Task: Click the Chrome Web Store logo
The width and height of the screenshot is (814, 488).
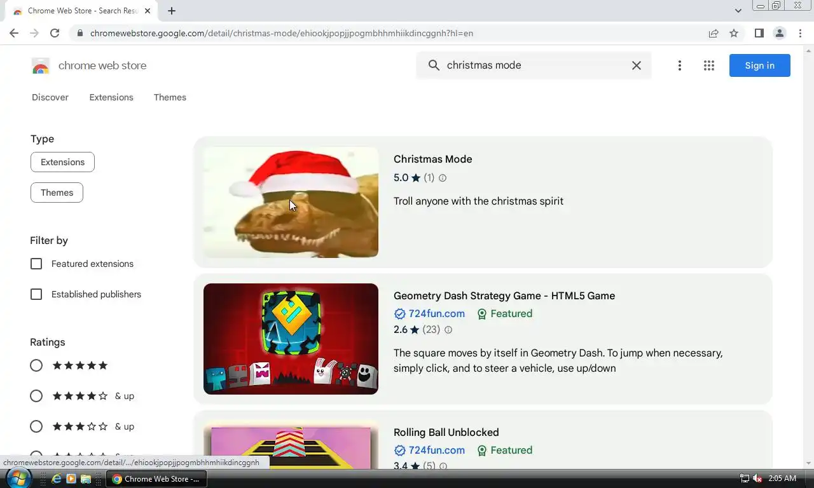Action: click(41, 65)
